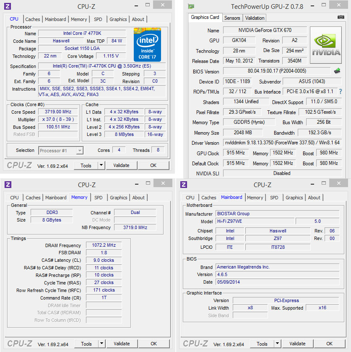The width and height of the screenshot is (351, 352).
Task: Click the Bus Interface question mark icon
Action: click(341, 91)
